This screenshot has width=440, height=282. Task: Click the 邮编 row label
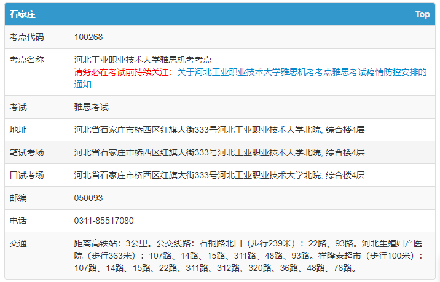point(18,198)
